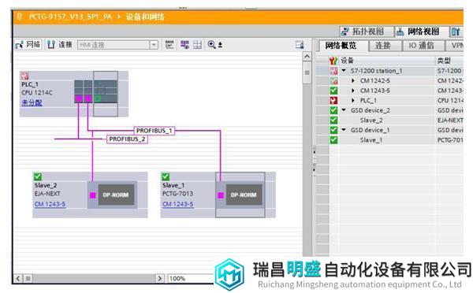Click the magenta PROFIBUS port on Slave_1

(221, 195)
